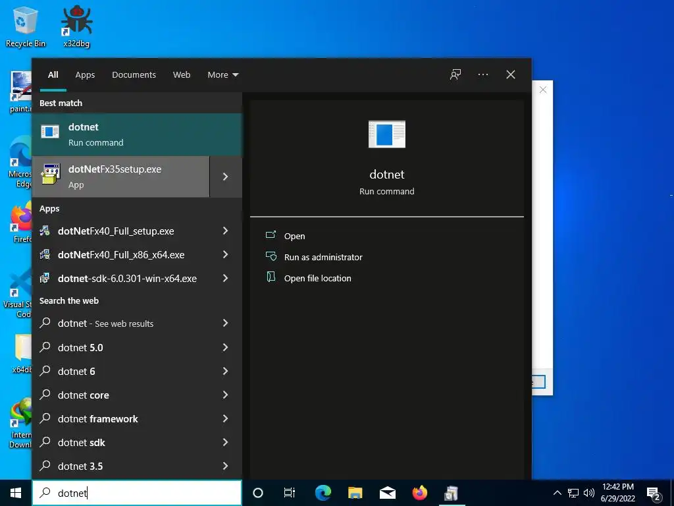This screenshot has width=674, height=506.
Task: Click the Run as administrator shield icon
Action: click(271, 256)
